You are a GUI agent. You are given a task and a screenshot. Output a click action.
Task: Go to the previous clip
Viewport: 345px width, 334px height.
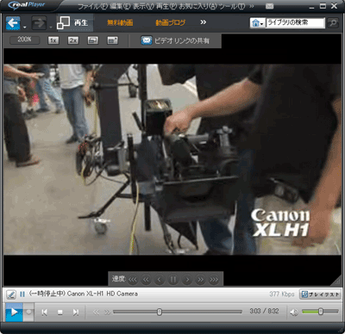[x=45, y=312]
